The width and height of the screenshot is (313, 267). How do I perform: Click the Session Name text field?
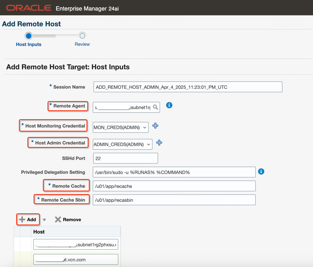coord(188,87)
